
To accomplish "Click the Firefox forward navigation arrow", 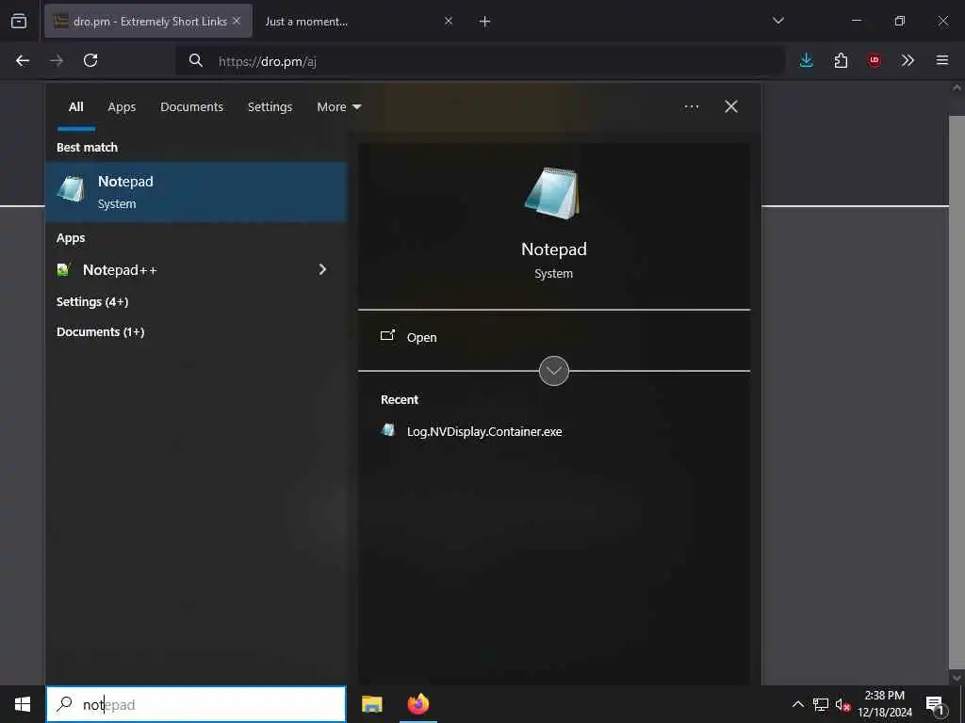I will point(57,60).
